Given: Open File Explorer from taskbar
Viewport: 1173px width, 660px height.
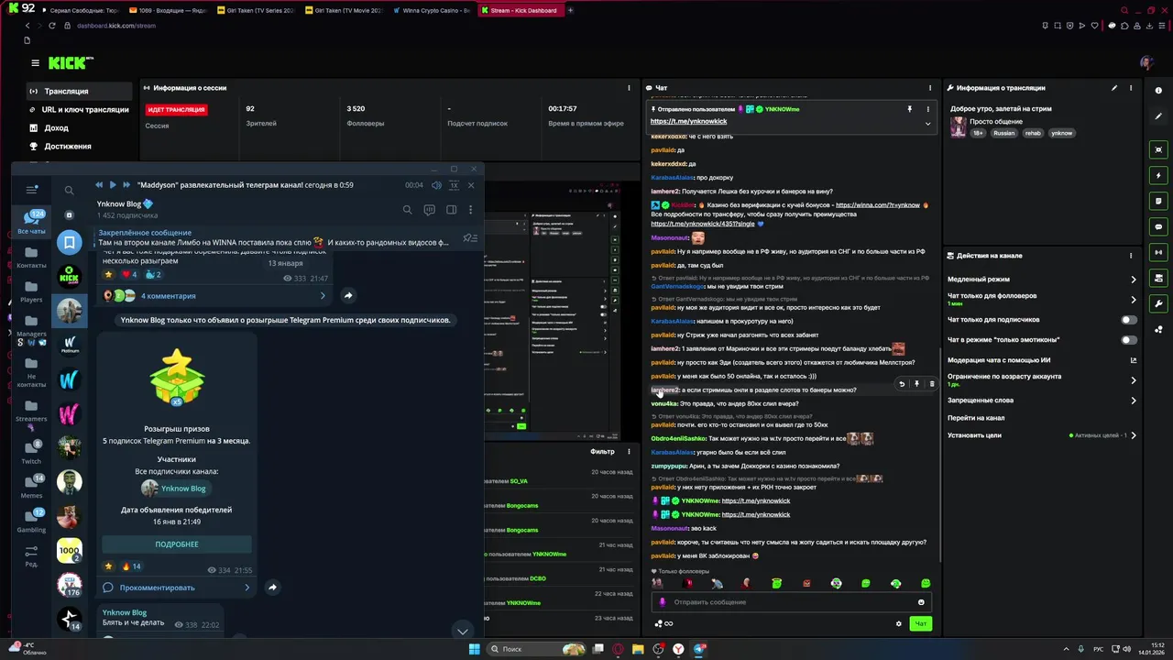Looking at the screenshot, I should coord(638,649).
